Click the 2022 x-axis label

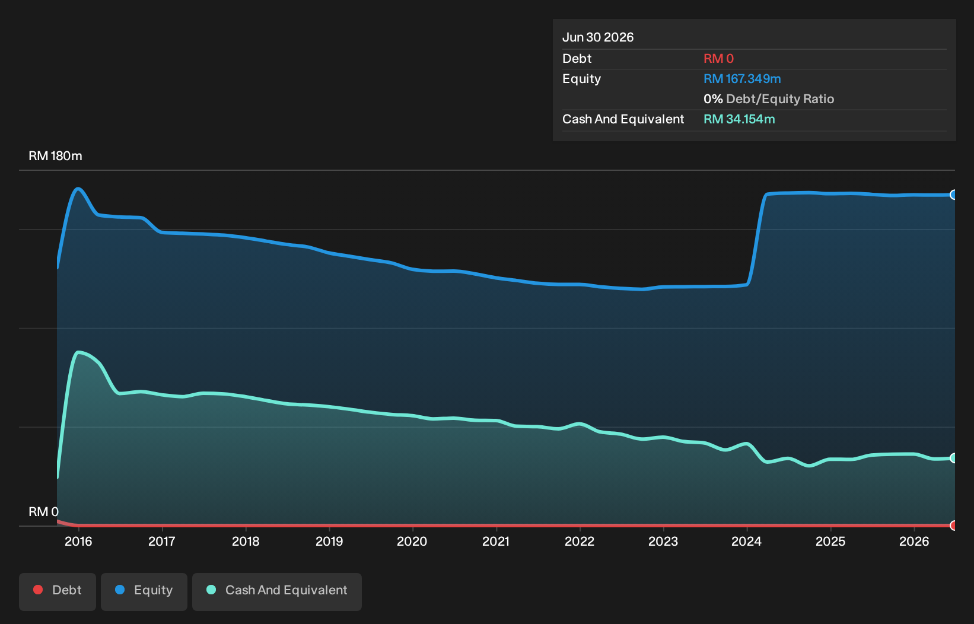pyautogui.click(x=580, y=541)
